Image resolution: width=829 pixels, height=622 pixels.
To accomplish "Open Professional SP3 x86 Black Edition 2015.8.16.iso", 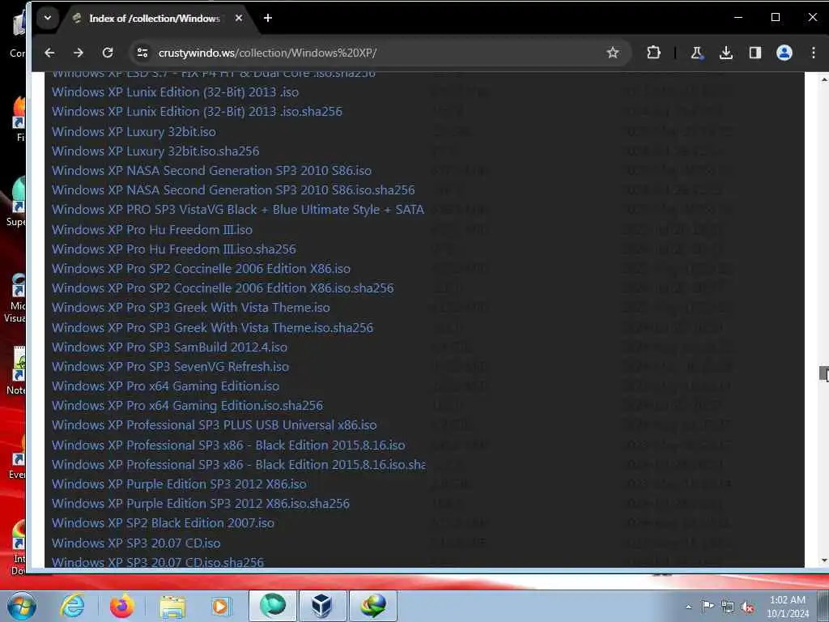I will (x=228, y=445).
